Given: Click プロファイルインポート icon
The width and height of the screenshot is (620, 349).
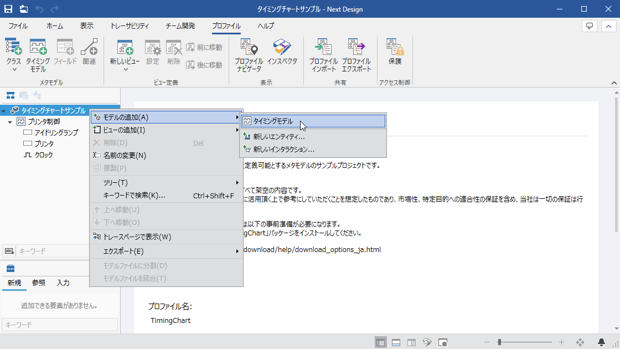Looking at the screenshot, I should pyautogui.click(x=323, y=55).
